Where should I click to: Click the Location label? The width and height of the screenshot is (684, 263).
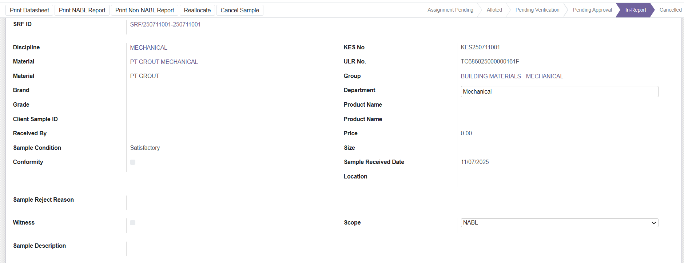[x=355, y=176]
